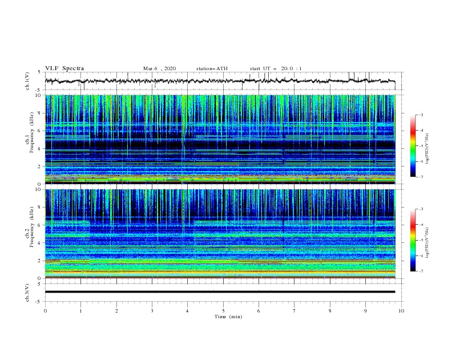Click the ch.1 "Frequency (kHz)" axis label
Screen dimensions: 452x349
[32, 133]
